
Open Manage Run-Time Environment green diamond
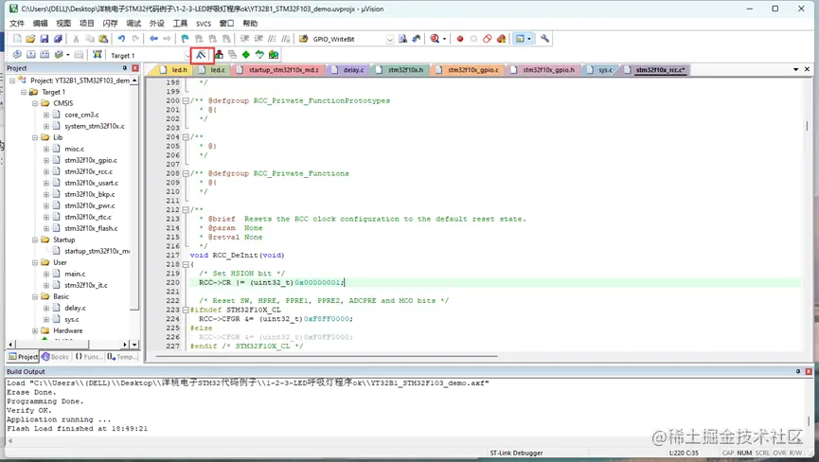(x=246, y=54)
